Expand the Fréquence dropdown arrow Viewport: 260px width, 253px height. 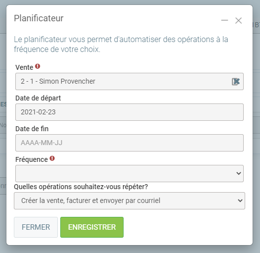coord(239,173)
